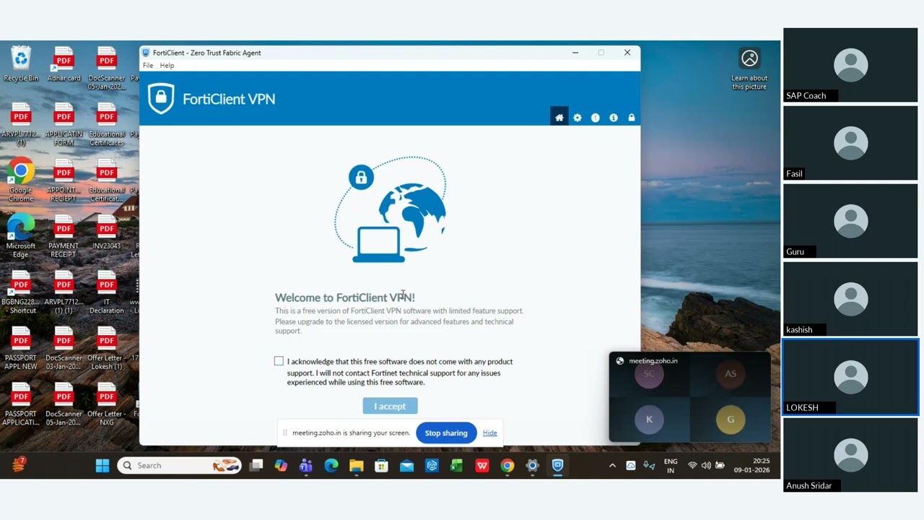Viewport: 924px width, 520px height.
Task: Show hidden system tray icons chevron
Action: tap(612, 466)
